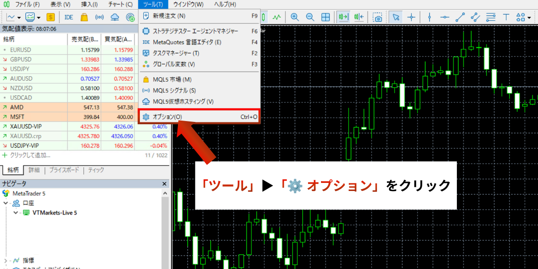Open ストラテジーテスター エージェントマネジャー
The height and width of the screenshot is (269, 538).
(200, 31)
